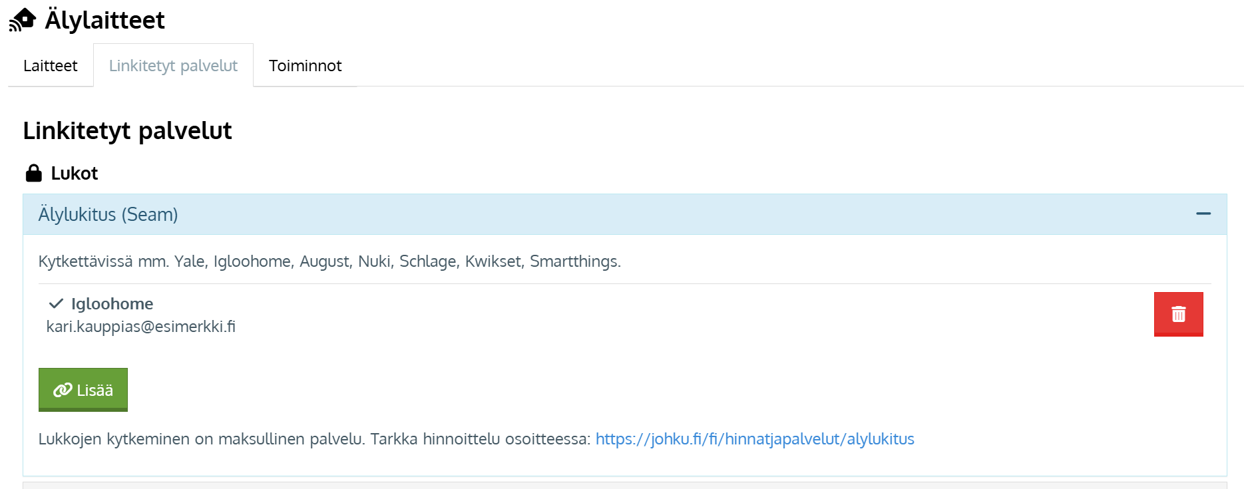The width and height of the screenshot is (1244, 489).
Task: Click the smart home icon beside Älylaitteet
Action: pyautogui.click(x=22, y=20)
